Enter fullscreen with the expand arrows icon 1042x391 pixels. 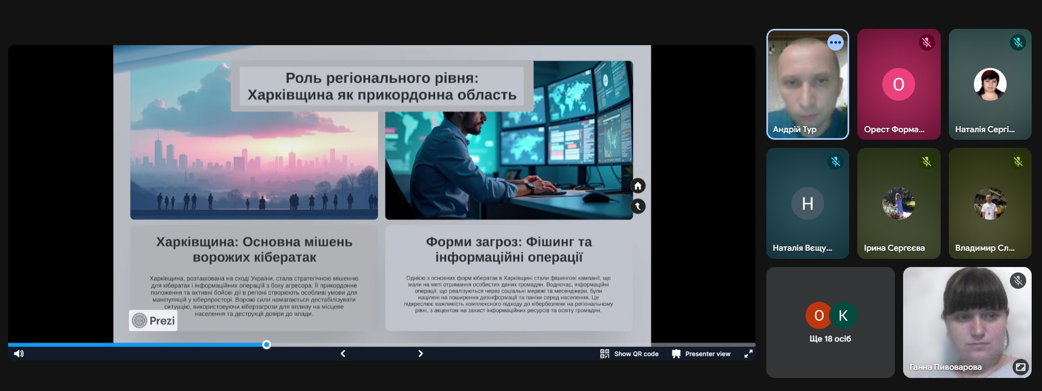pyautogui.click(x=748, y=354)
